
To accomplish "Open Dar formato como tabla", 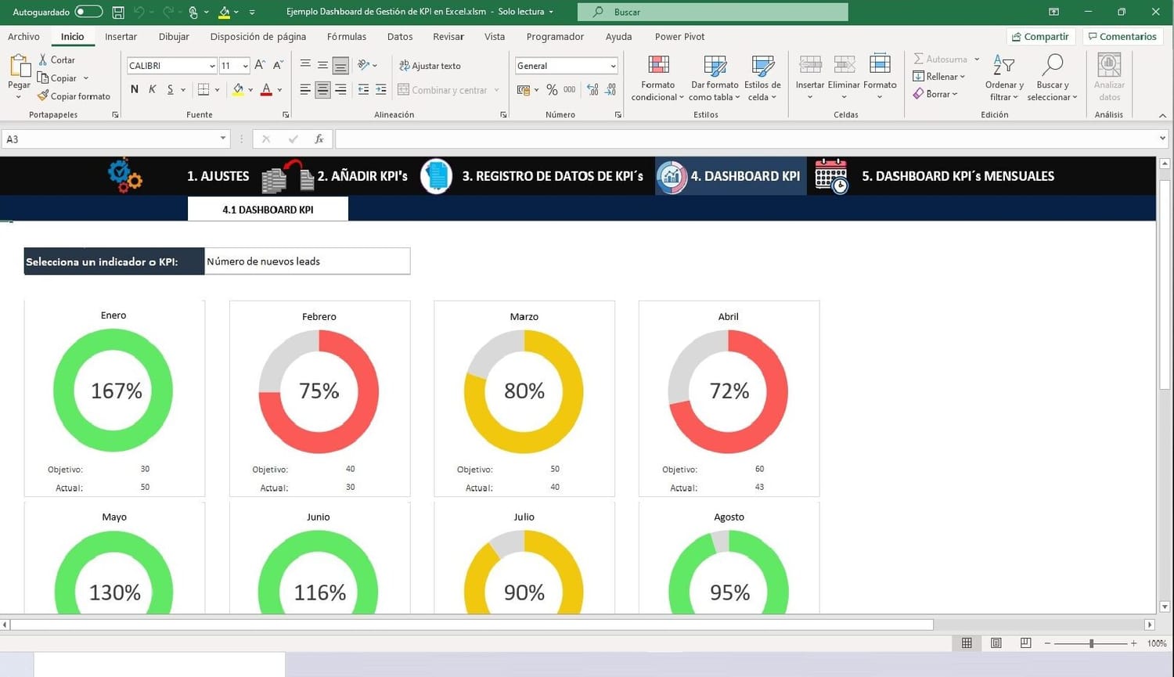I will pos(715,78).
